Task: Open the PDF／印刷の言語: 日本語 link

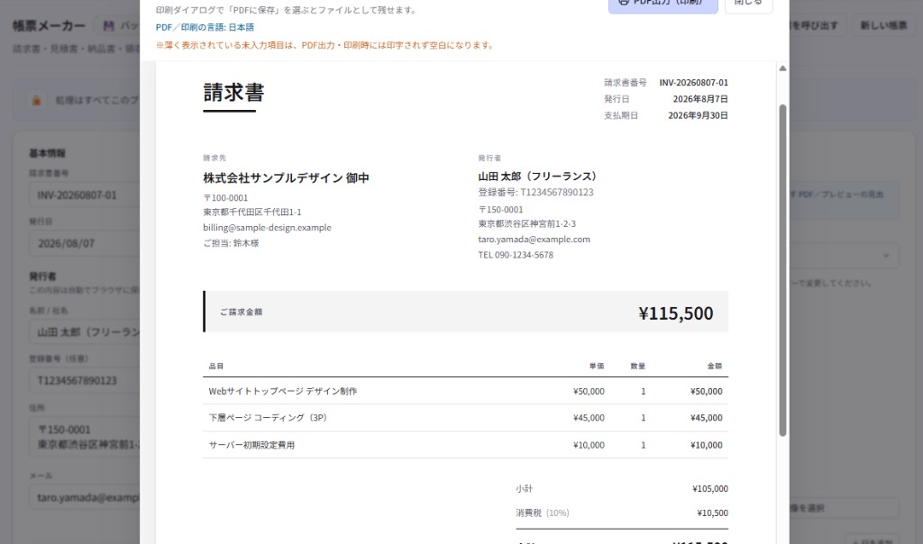Action: pyautogui.click(x=205, y=27)
